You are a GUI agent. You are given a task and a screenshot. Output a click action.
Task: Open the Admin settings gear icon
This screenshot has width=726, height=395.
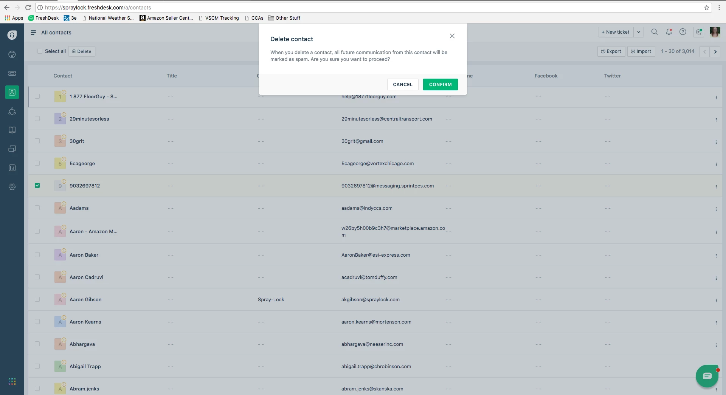(x=12, y=187)
